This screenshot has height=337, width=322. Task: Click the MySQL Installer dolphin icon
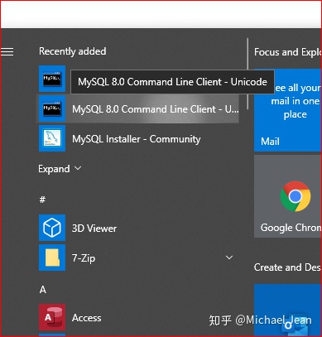(x=52, y=138)
